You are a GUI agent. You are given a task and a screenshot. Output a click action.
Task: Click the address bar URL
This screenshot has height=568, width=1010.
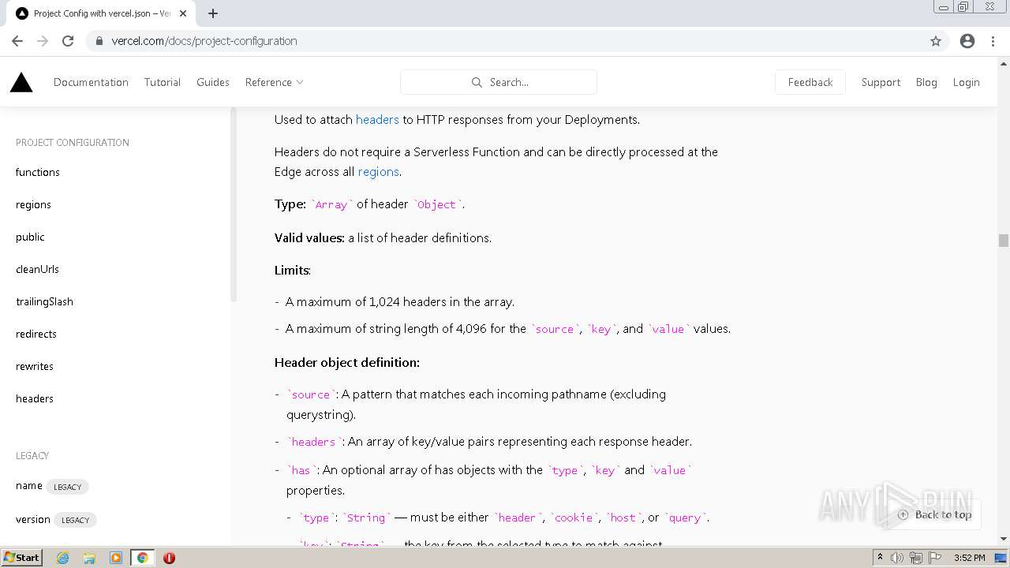(x=204, y=41)
